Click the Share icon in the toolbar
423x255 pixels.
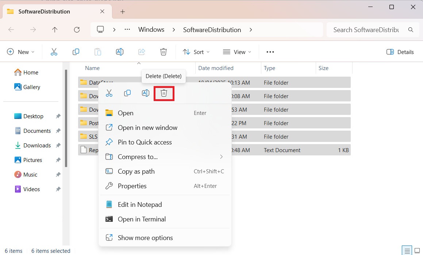(x=142, y=52)
